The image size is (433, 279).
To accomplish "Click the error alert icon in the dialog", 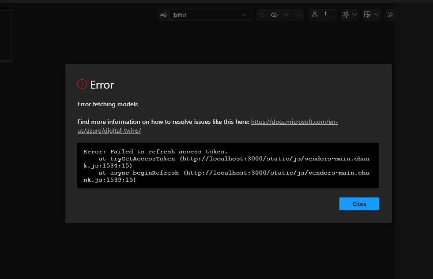I will coord(82,84).
